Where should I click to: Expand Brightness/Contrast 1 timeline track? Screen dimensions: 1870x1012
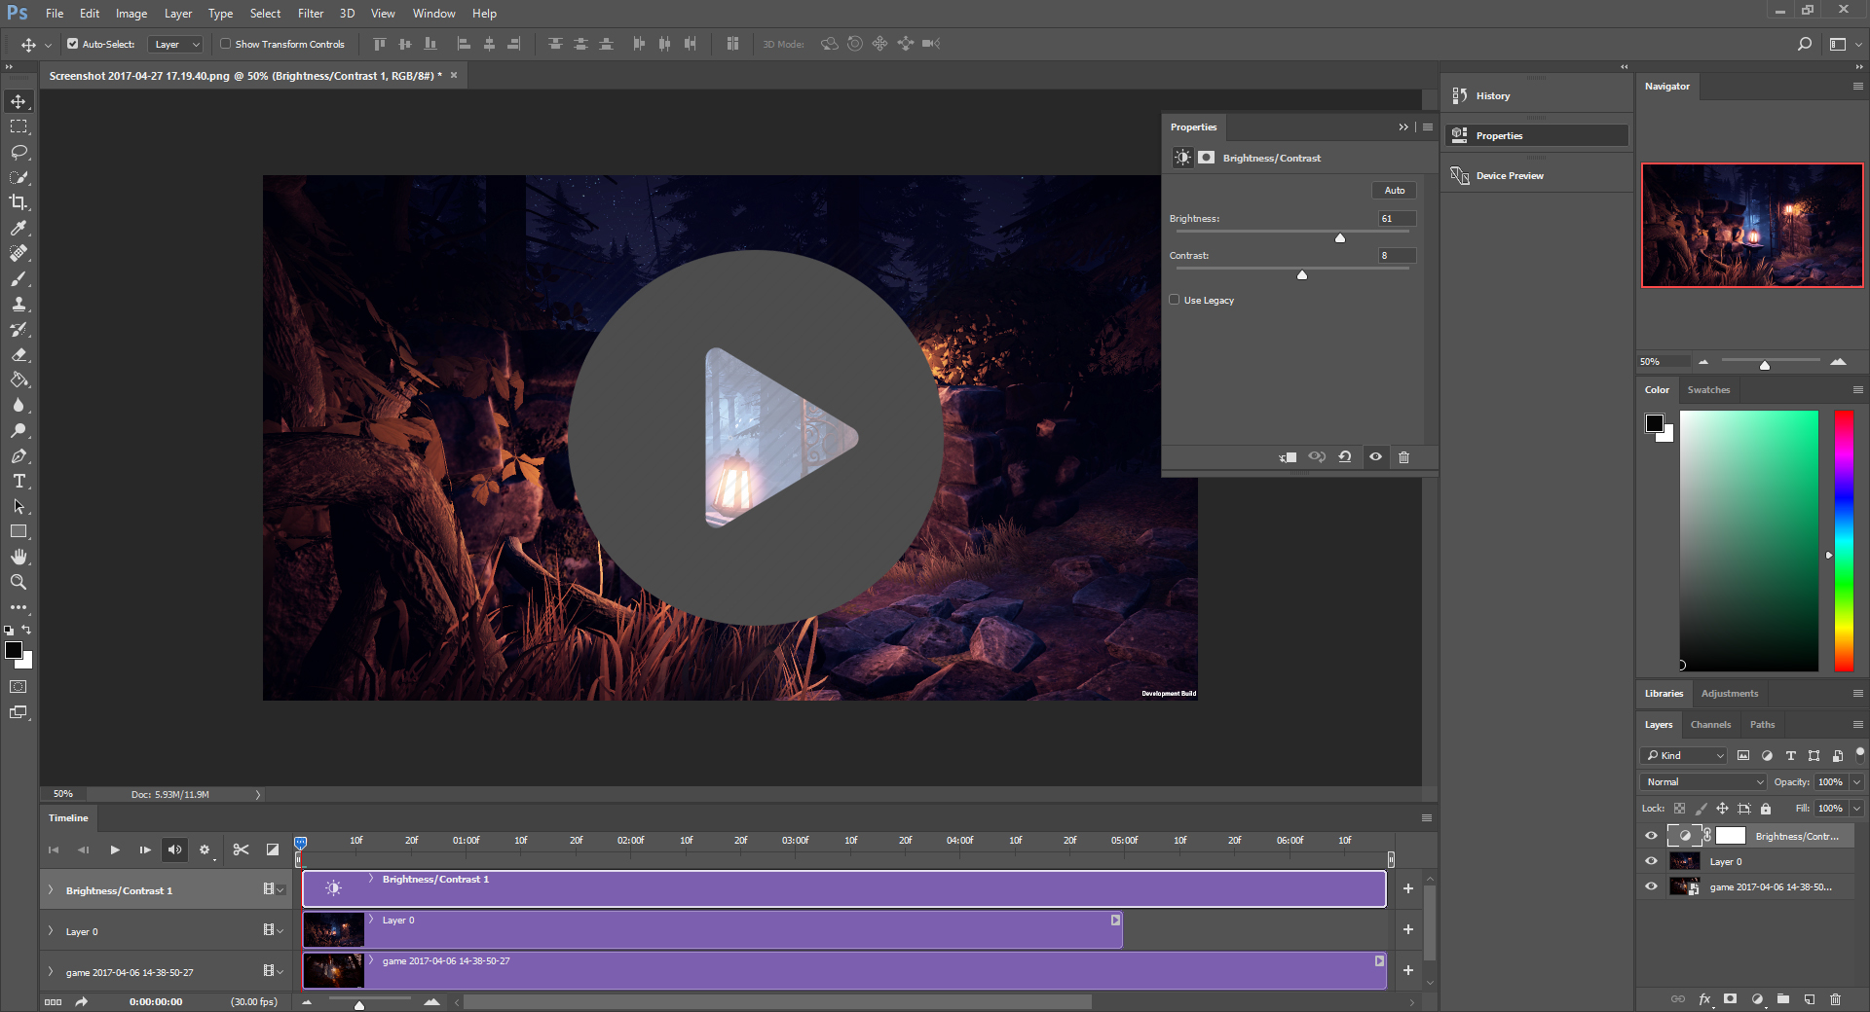[x=51, y=890]
